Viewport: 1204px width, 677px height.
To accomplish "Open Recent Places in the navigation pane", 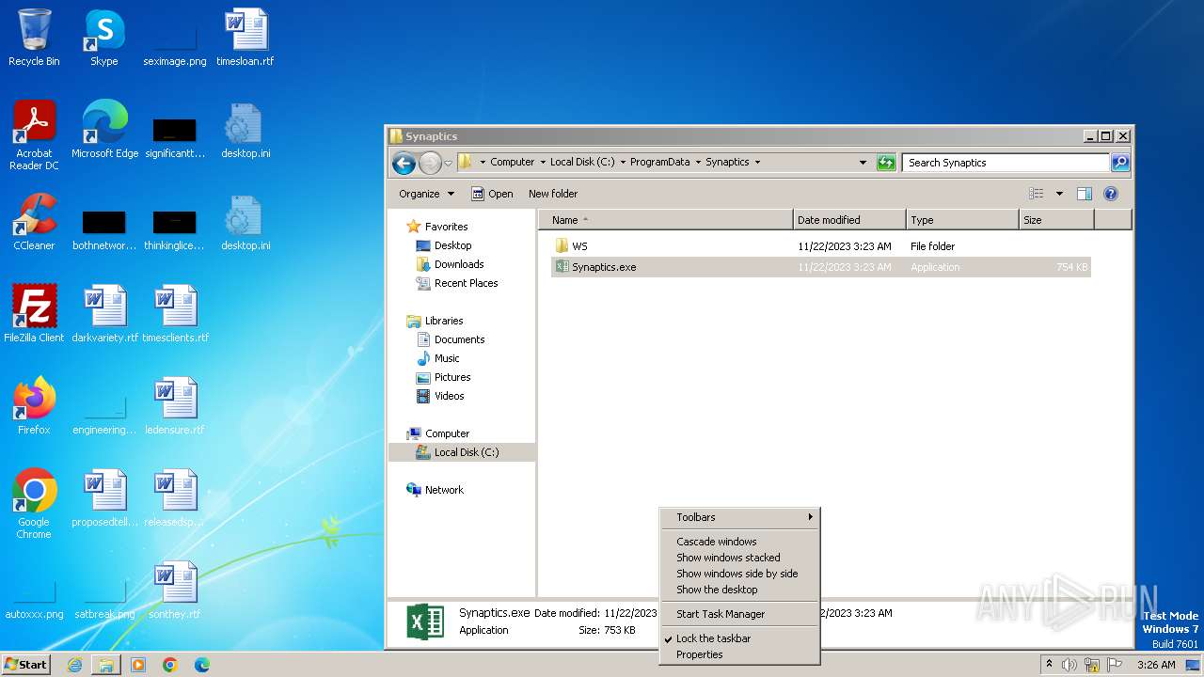I will coord(466,283).
